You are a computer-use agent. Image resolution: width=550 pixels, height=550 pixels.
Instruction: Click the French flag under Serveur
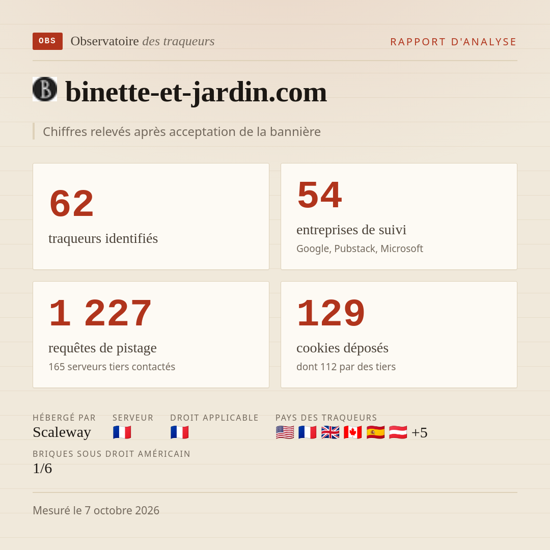pyautogui.click(x=122, y=432)
